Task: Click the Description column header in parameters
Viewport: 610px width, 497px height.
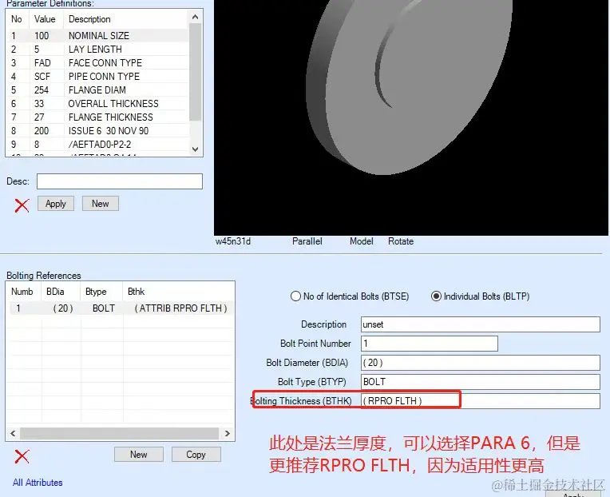Action: [126, 19]
